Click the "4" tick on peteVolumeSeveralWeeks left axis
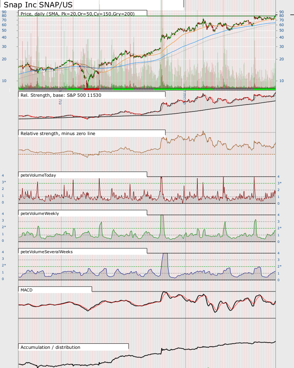 point(3,252)
